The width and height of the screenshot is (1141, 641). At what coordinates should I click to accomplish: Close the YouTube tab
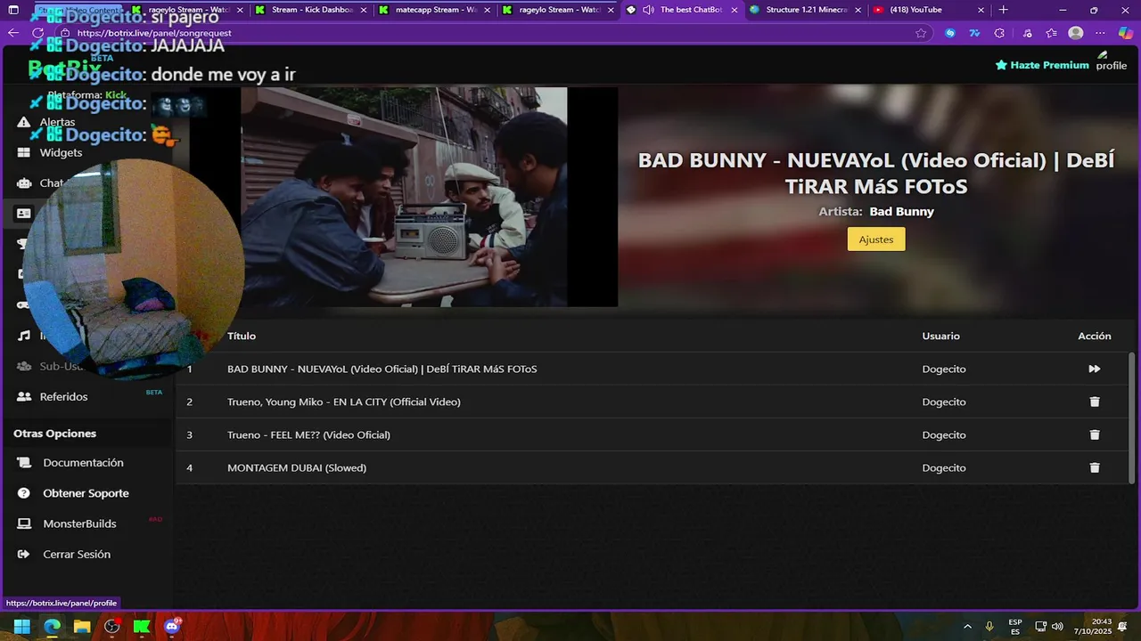981,10
